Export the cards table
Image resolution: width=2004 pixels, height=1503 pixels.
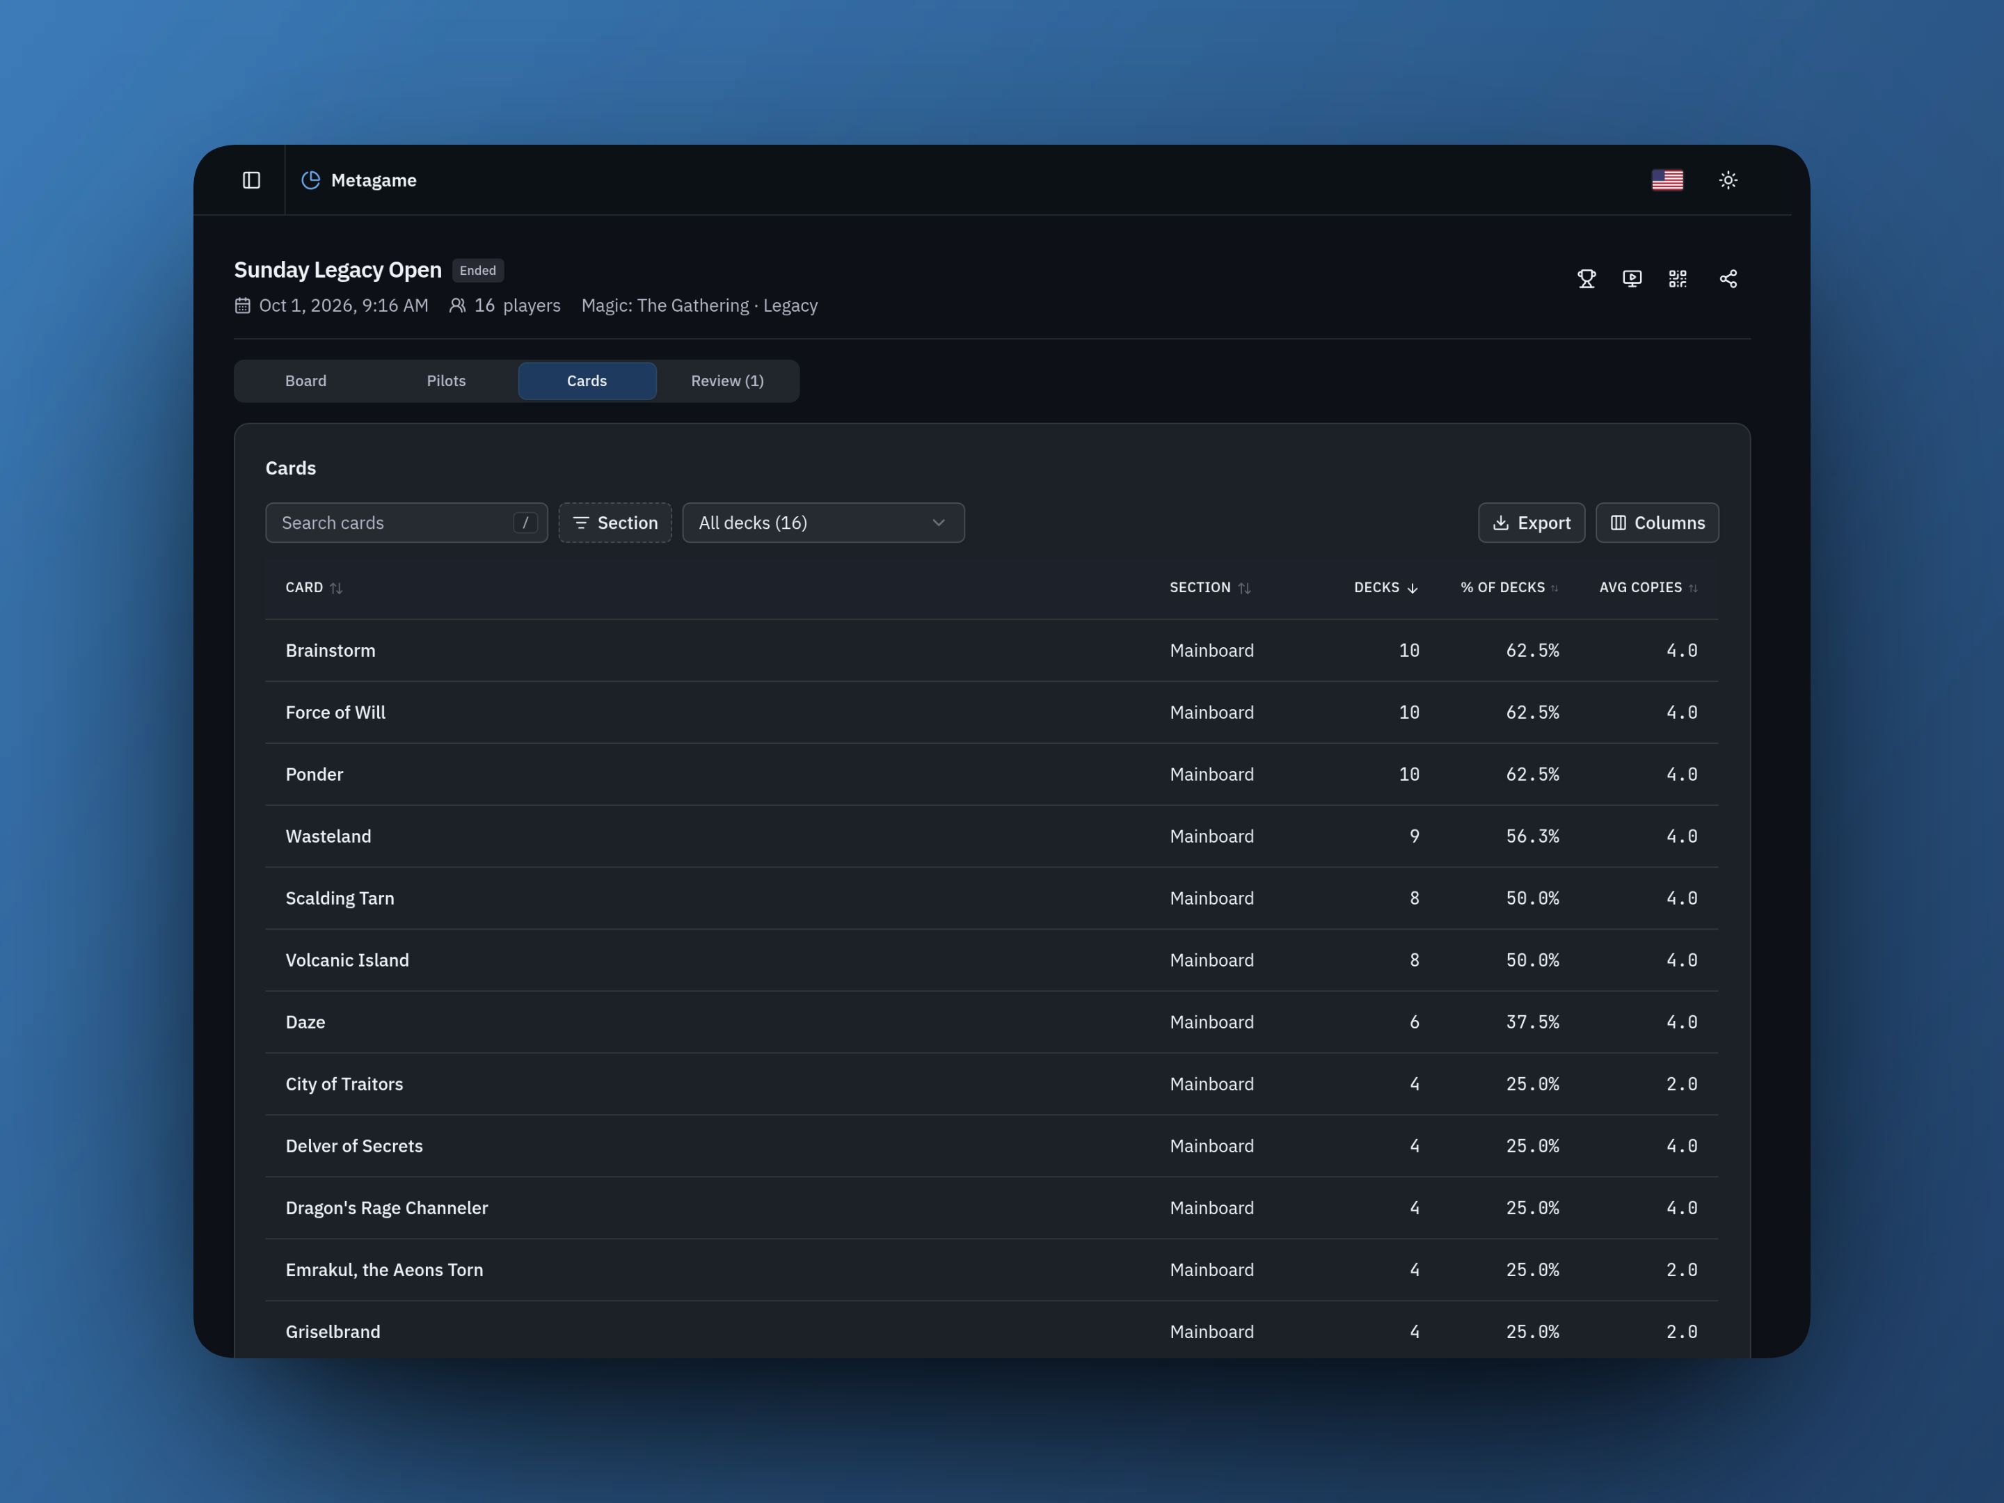pyautogui.click(x=1531, y=523)
